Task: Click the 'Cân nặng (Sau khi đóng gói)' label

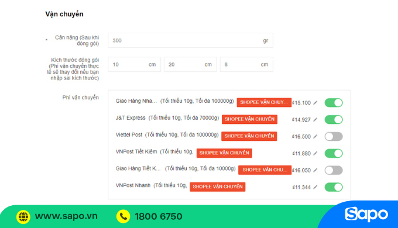Action: pyautogui.click(x=77, y=40)
